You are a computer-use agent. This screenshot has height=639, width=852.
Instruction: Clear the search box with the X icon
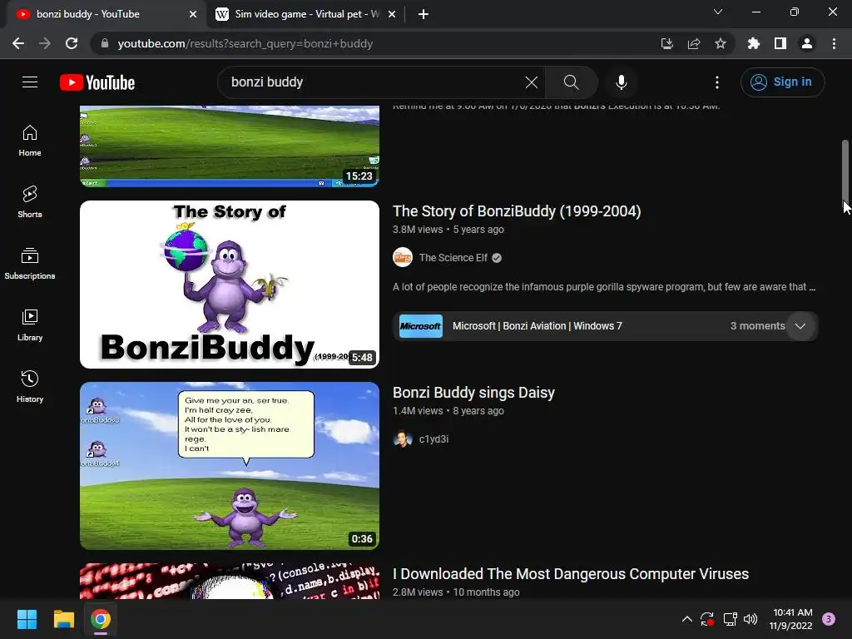(x=532, y=82)
